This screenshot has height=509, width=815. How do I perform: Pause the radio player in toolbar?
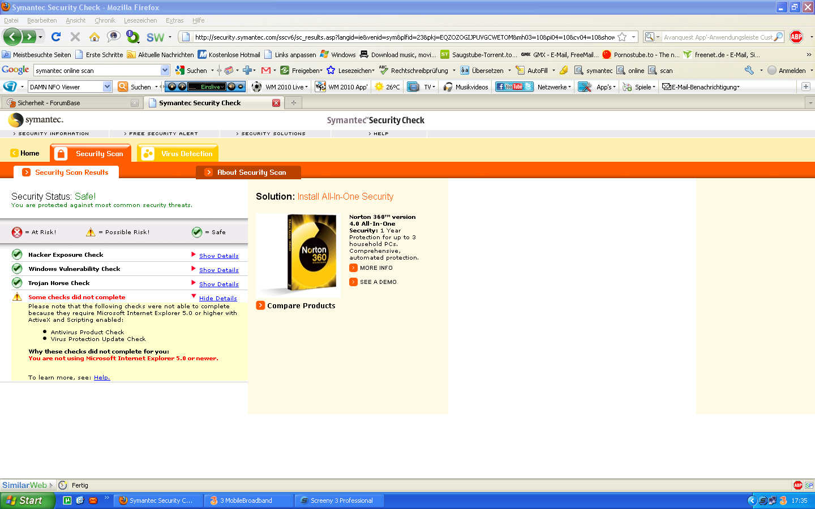pyautogui.click(x=172, y=87)
